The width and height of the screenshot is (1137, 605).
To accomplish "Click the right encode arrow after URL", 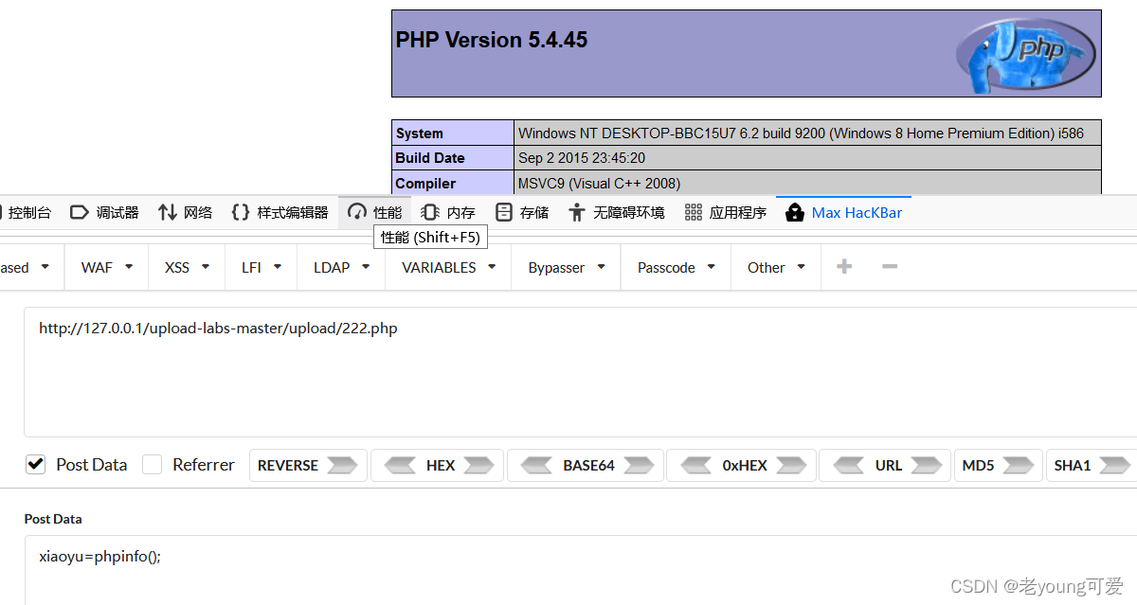I will [927, 465].
